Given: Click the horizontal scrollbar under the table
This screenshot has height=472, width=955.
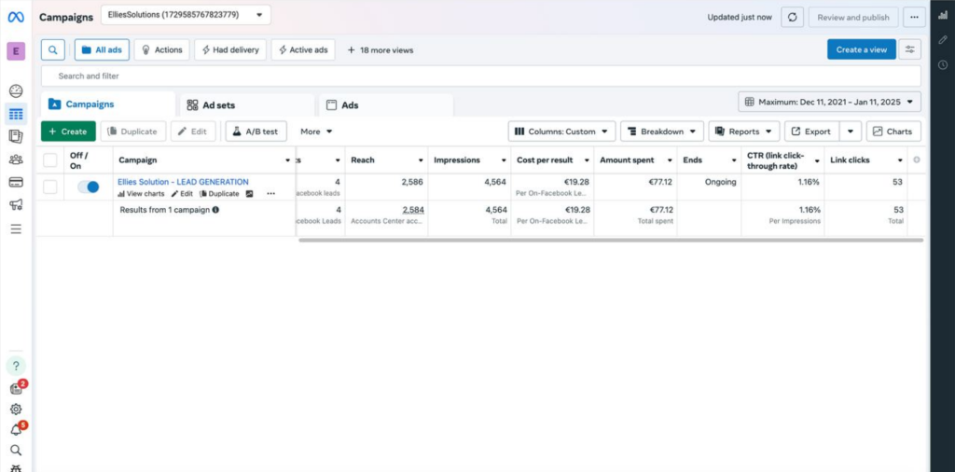Looking at the screenshot, I should [x=611, y=240].
